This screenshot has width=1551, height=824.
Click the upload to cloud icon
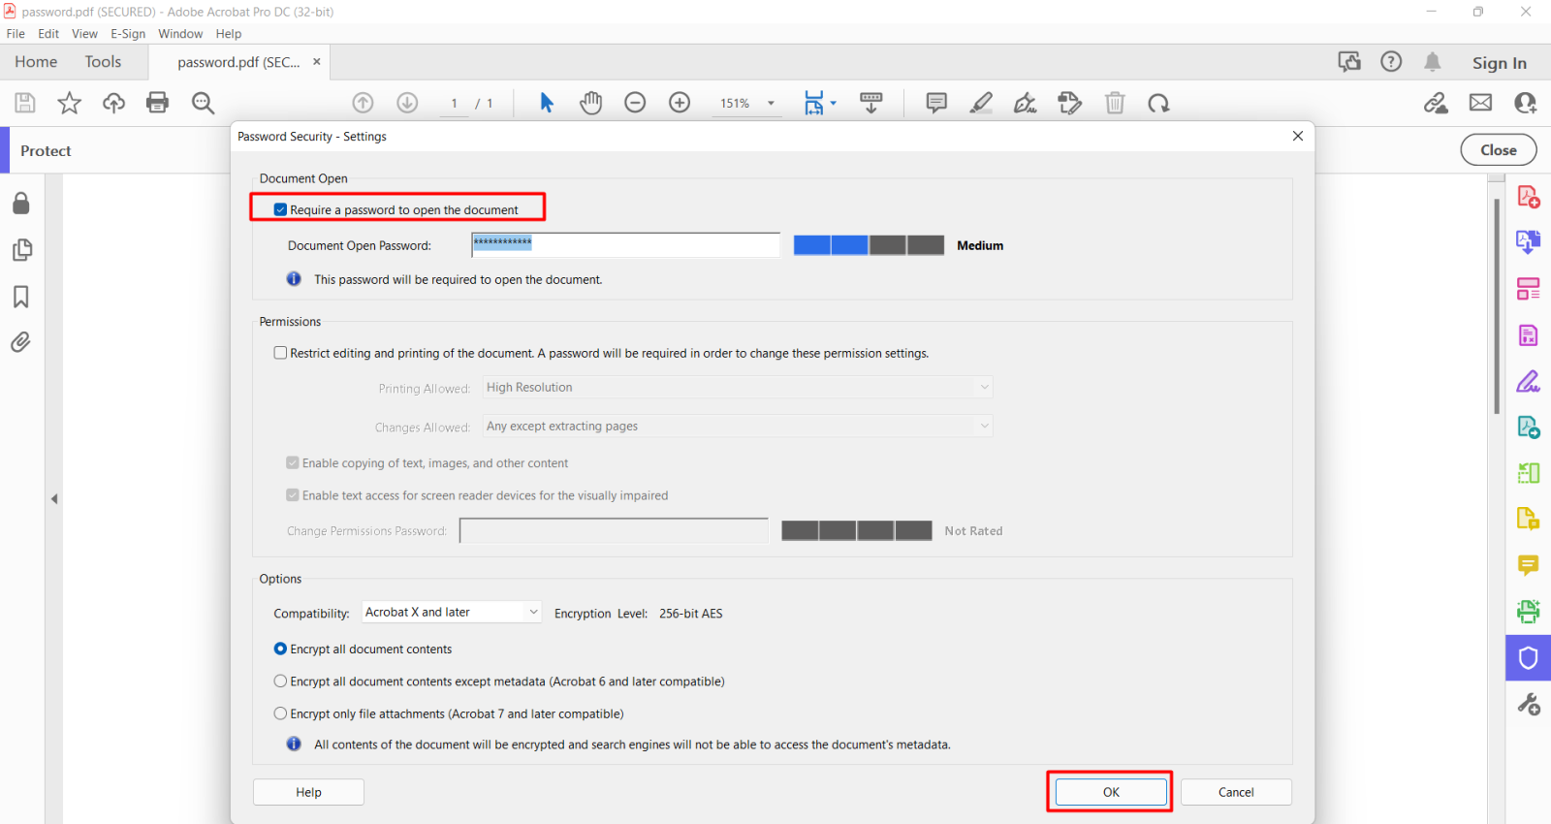point(113,103)
